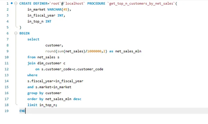Click s.market=in_market condition

pos(53,87)
